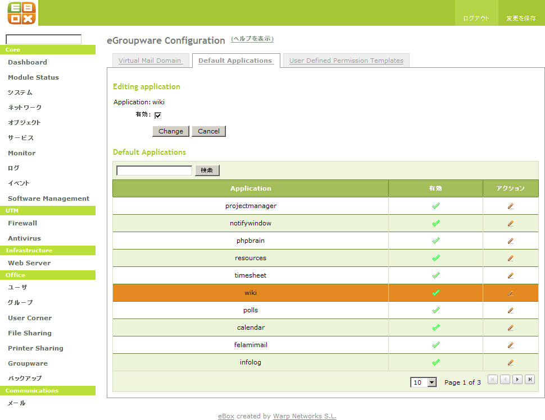This screenshot has width=545, height=420.
Task: Open Module Status in the sidebar
Action: click(x=33, y=77)
